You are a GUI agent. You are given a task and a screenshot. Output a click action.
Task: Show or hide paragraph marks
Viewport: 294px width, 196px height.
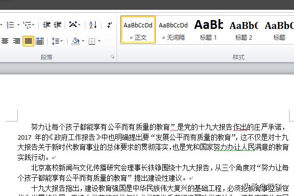109,24
